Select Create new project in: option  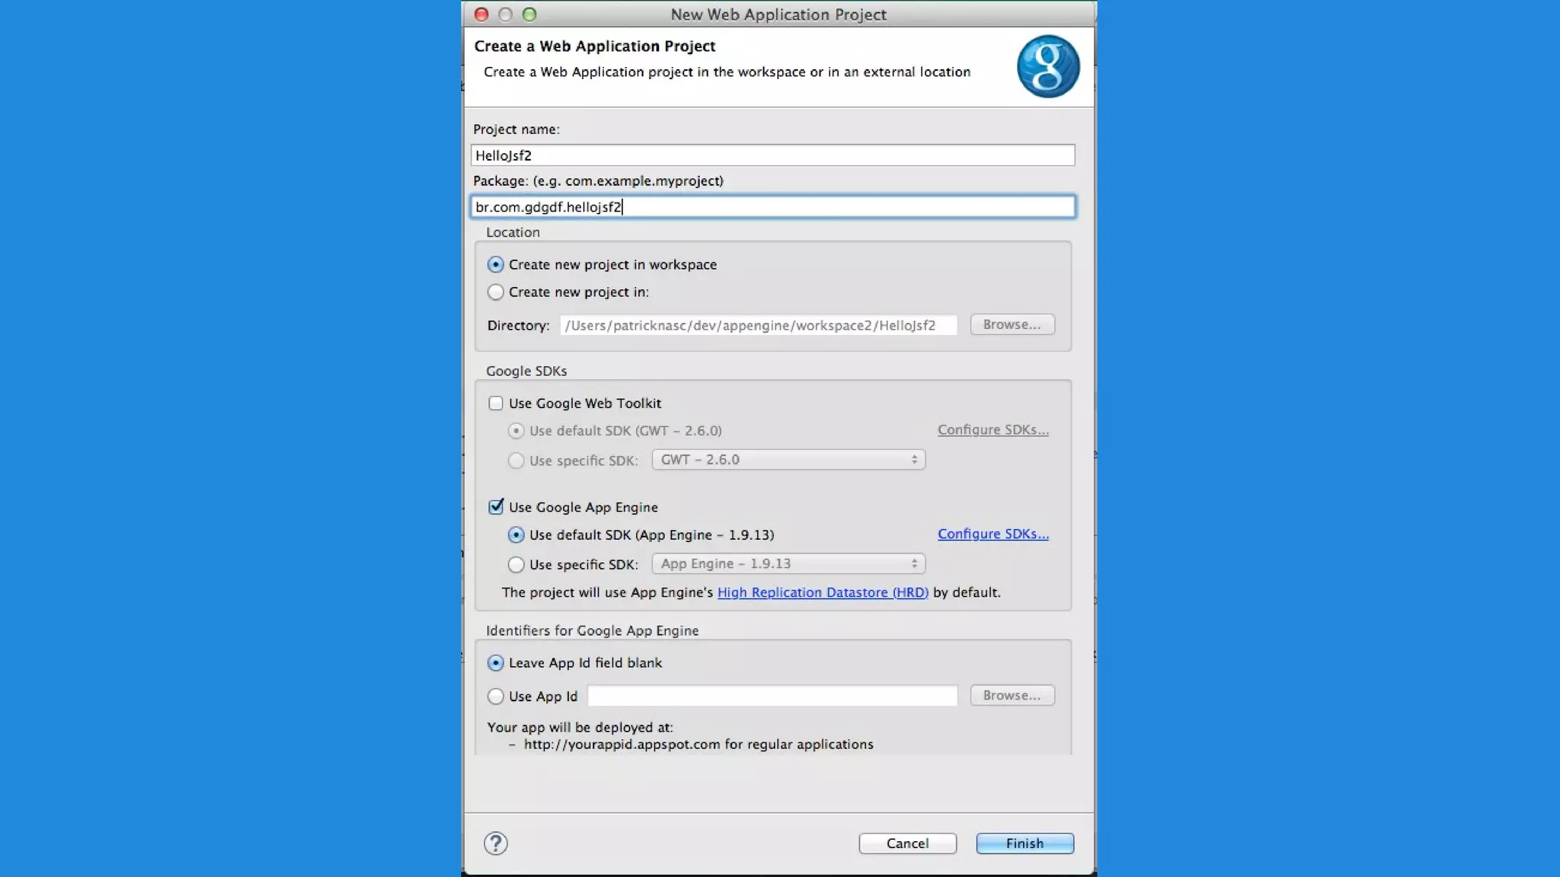coord(496,292)
